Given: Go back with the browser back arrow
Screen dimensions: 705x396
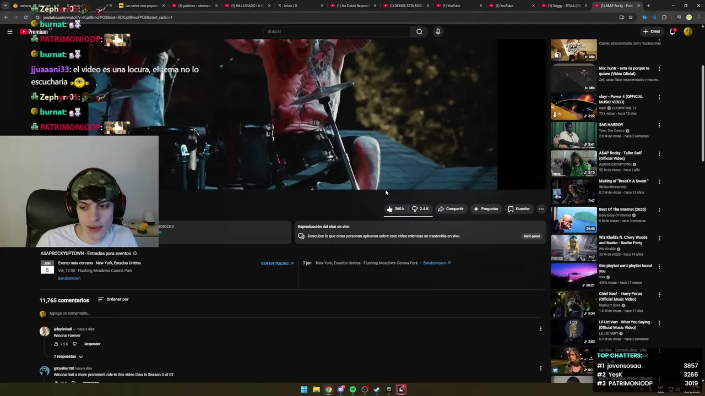Looking at the screenshot, I should coord(6,17).
